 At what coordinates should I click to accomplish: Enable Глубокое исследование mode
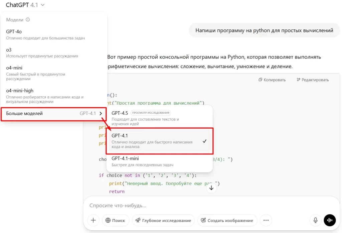coord(163,220)
